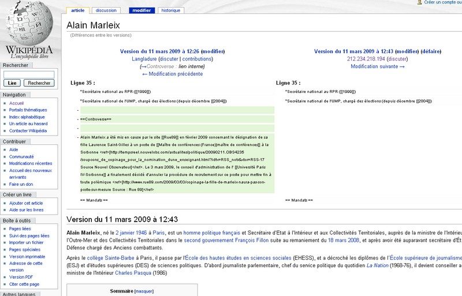Open the contributions link for Langladure
This screenshot has width=462, height=296.
coord(198,59)
